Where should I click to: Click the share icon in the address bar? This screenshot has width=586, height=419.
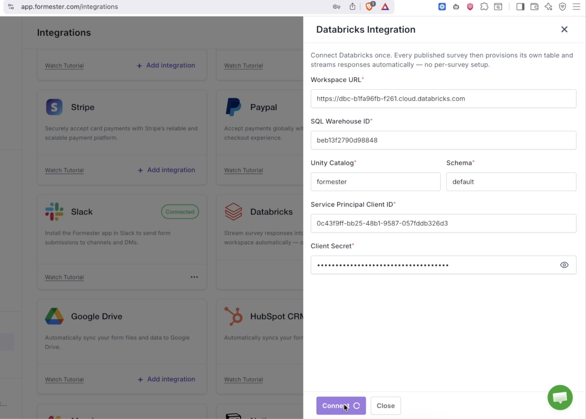point(352,6)
